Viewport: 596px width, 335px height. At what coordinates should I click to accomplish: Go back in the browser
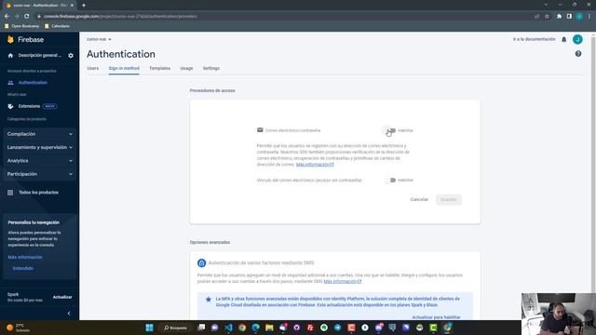click(x=7, y=17)
